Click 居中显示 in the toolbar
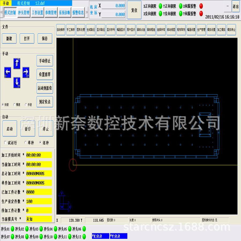Image resolution: width=241 pixels, height=241 pixels. [131, 30]
